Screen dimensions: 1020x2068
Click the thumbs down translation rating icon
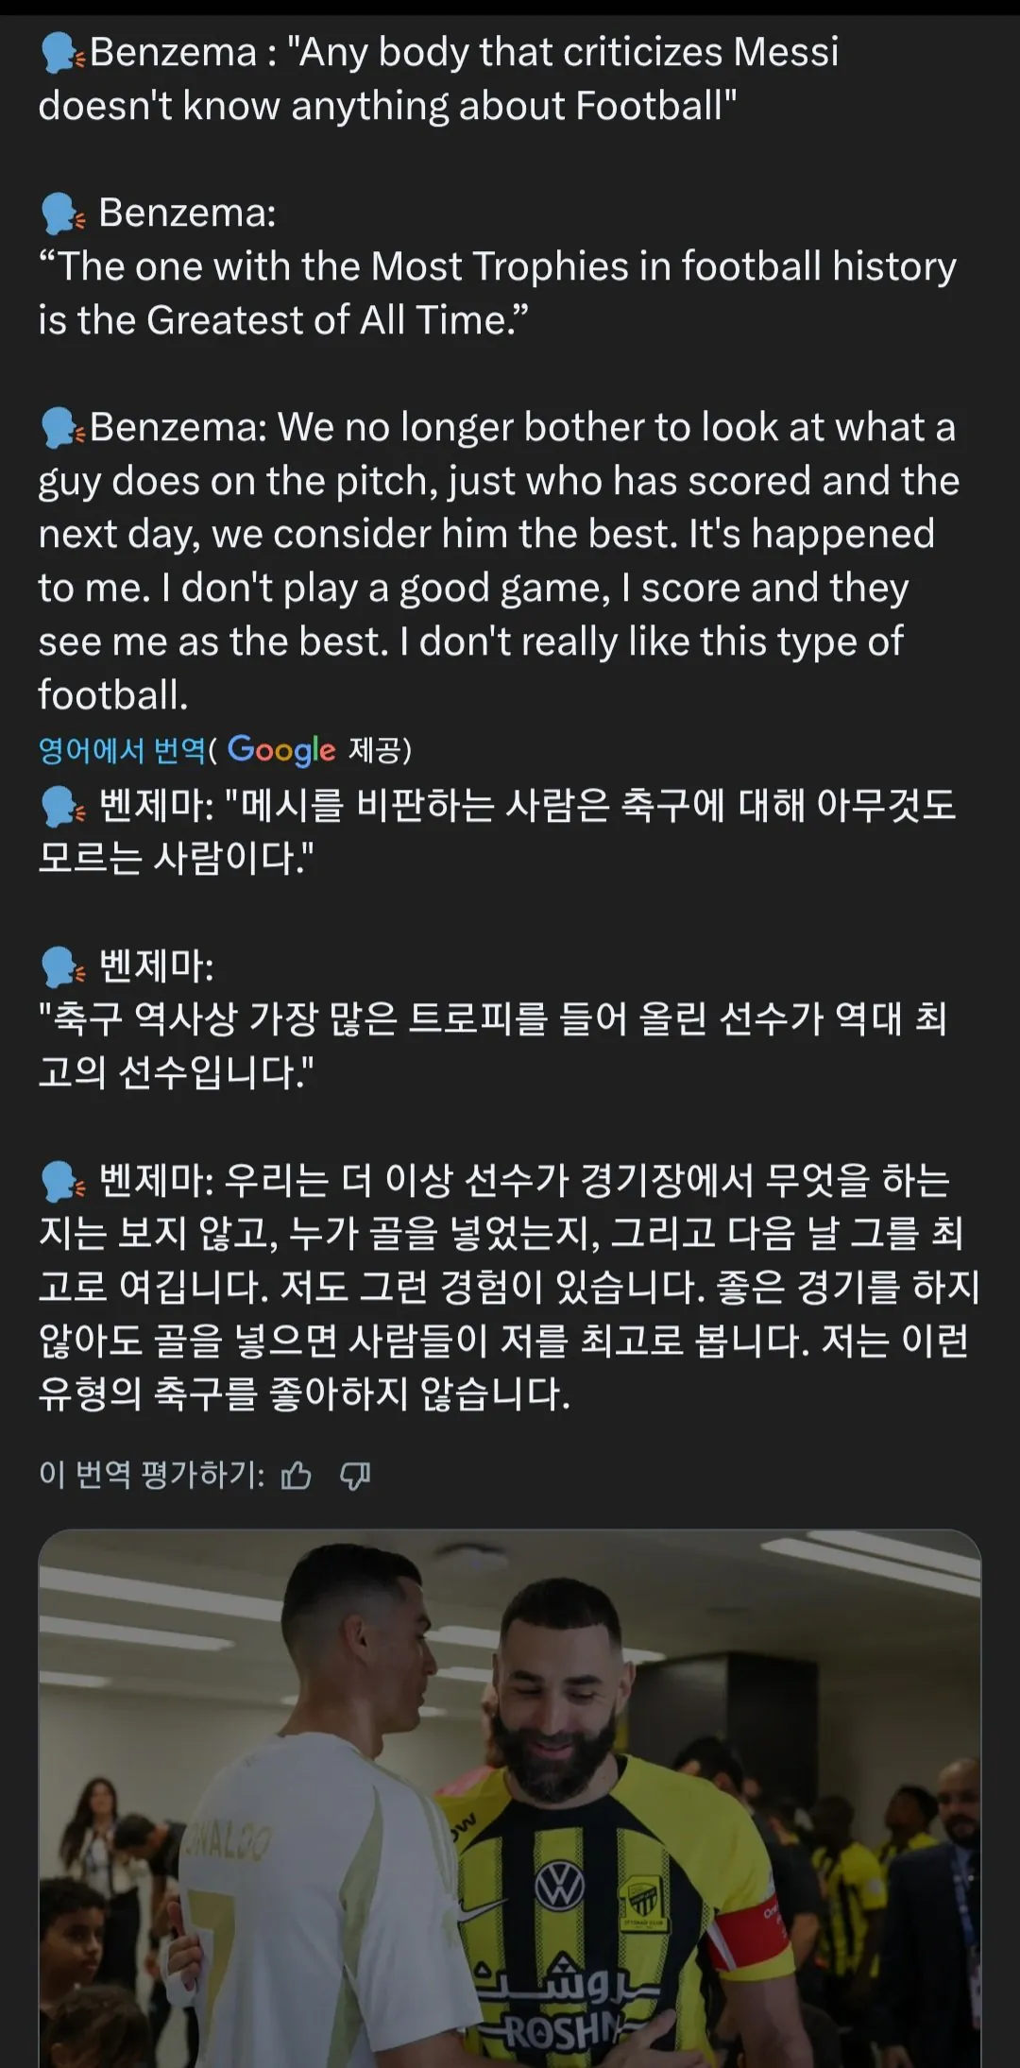pos(355,1475)
